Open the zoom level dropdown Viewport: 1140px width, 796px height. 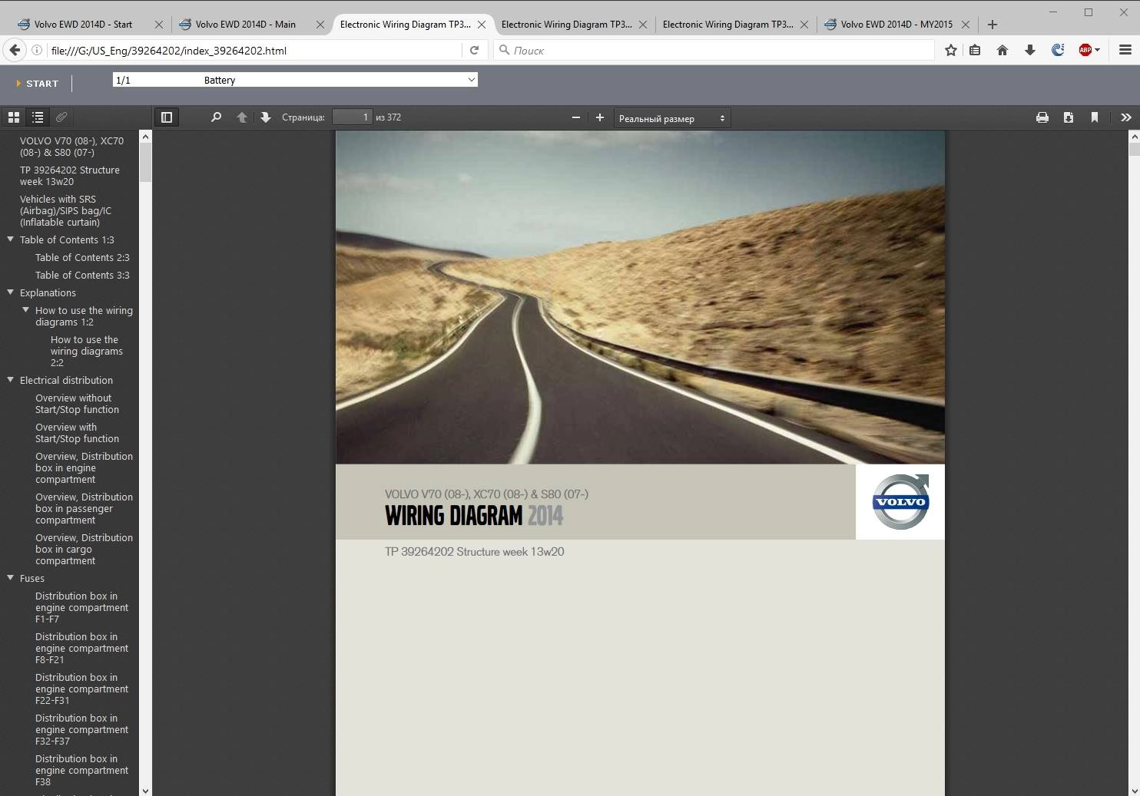[671, 118]
